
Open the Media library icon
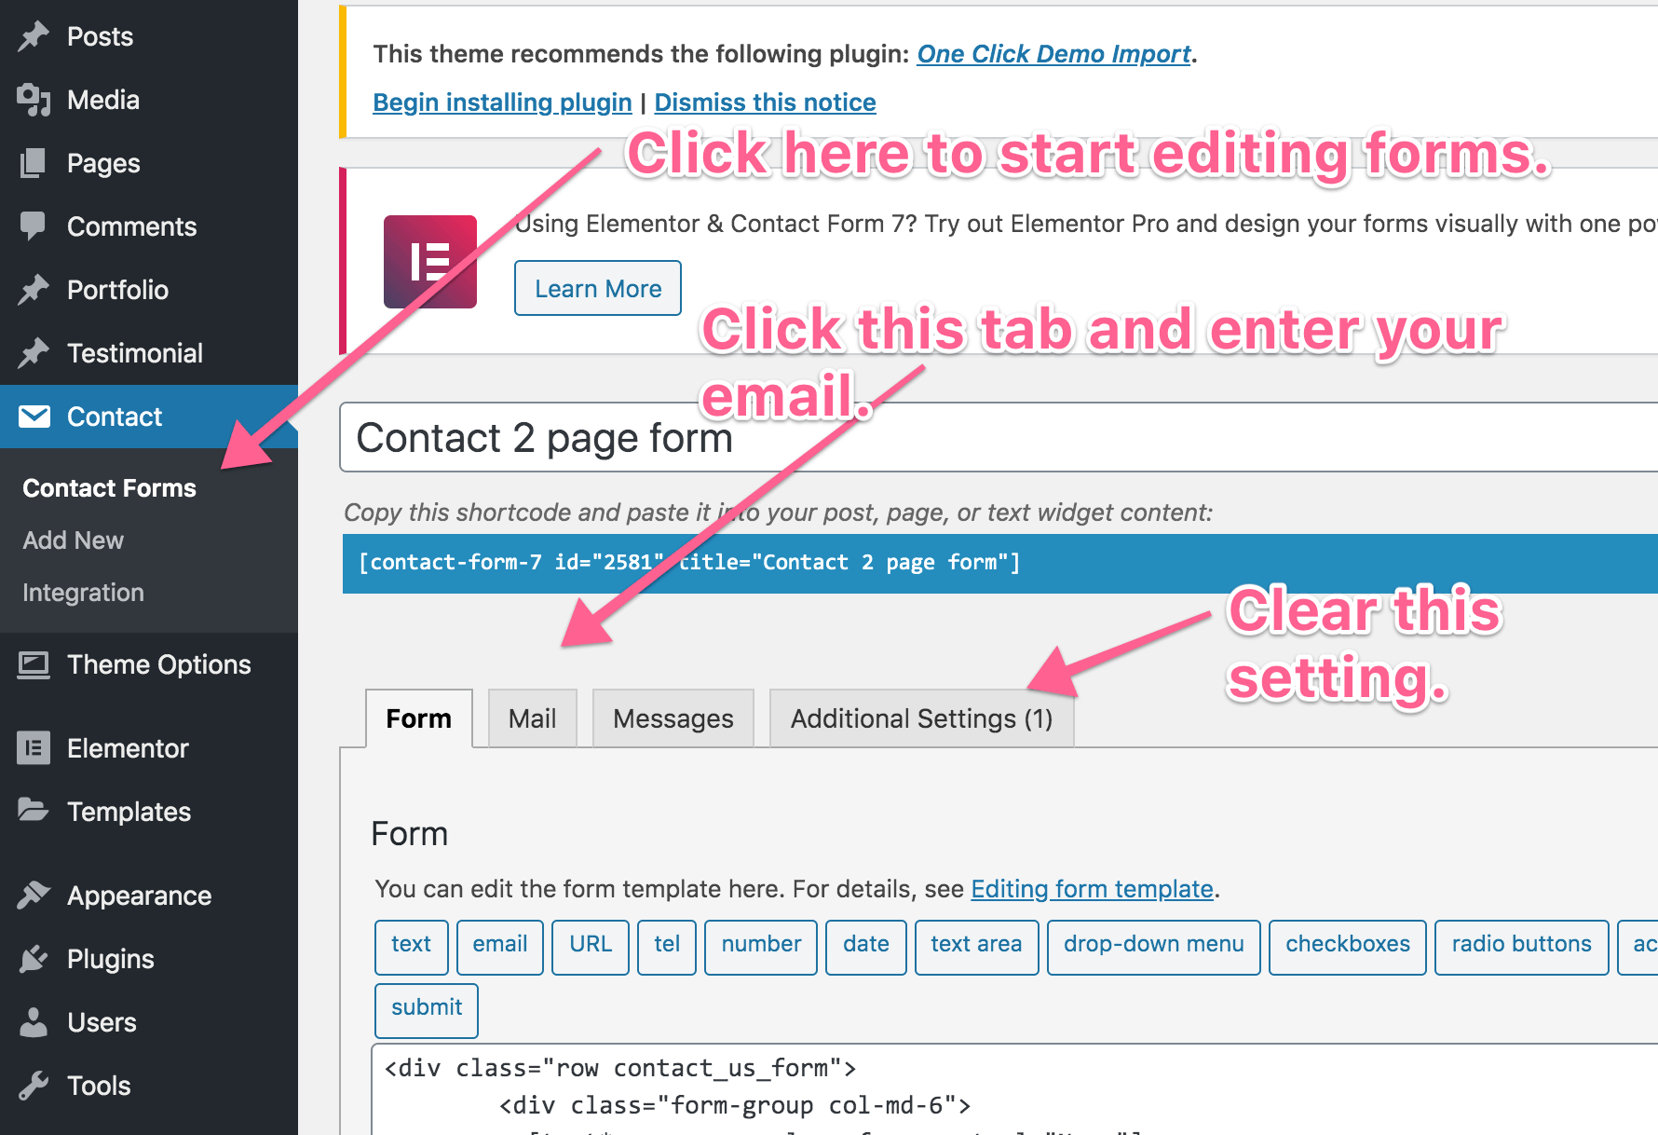coord(34,100)
